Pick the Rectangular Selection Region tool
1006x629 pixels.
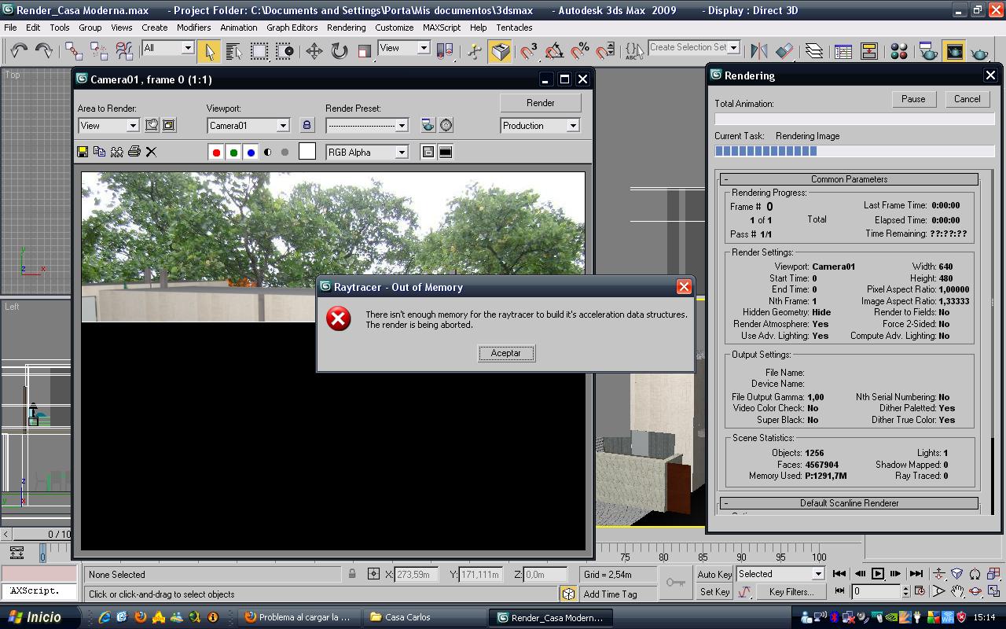point(259,51)
